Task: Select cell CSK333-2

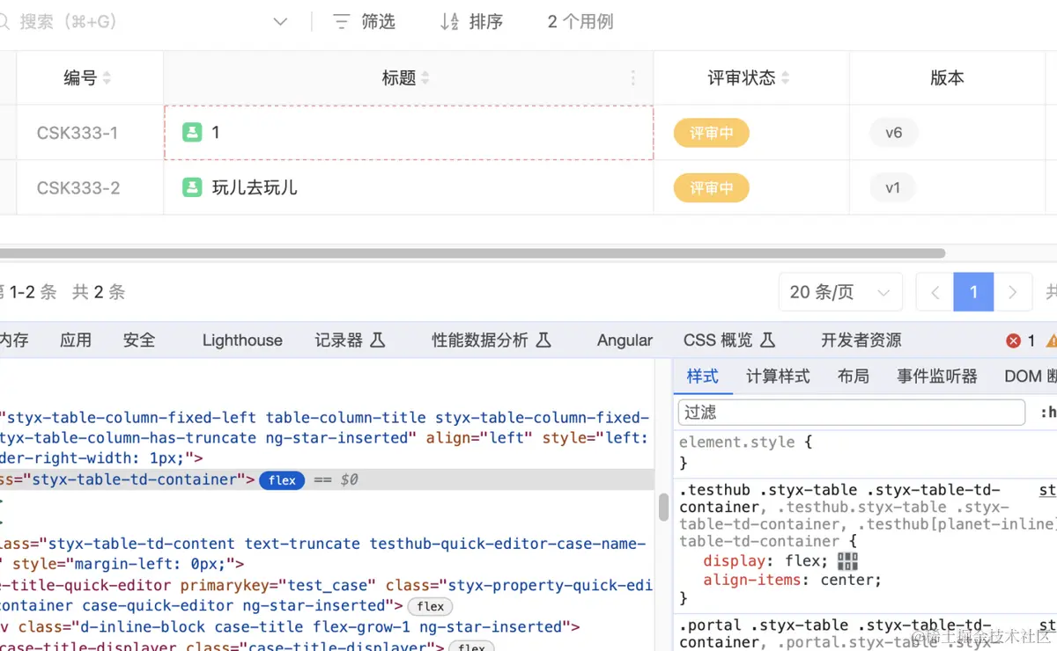Action: [78, 187]
